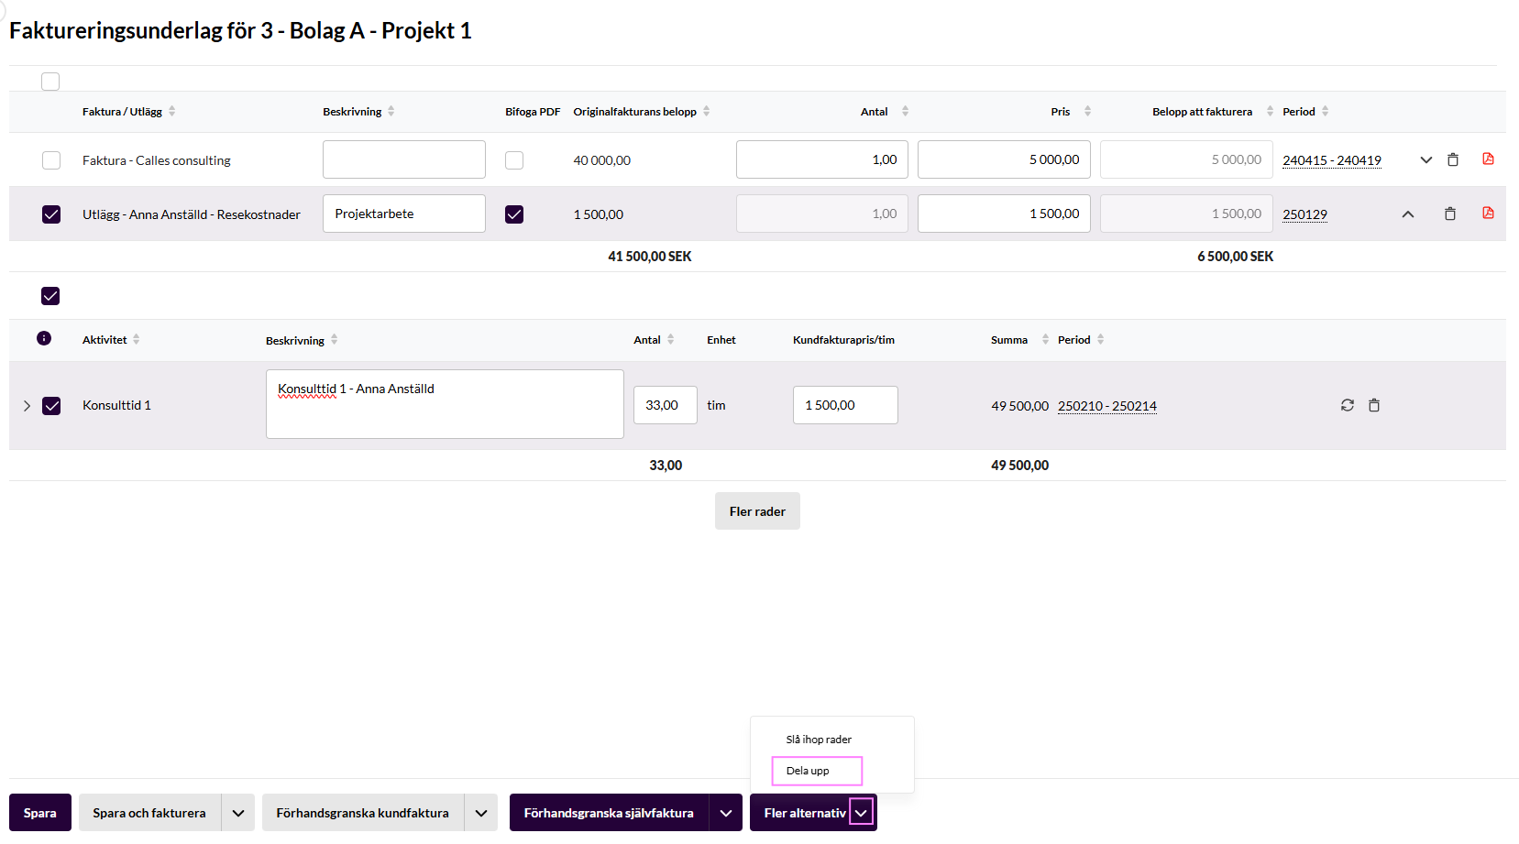Toggle select-all checkbox for invoice table

50,82
